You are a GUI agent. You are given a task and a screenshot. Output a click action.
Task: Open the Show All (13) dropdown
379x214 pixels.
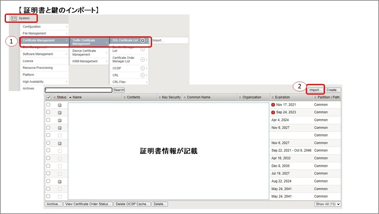tap(328, 204)
